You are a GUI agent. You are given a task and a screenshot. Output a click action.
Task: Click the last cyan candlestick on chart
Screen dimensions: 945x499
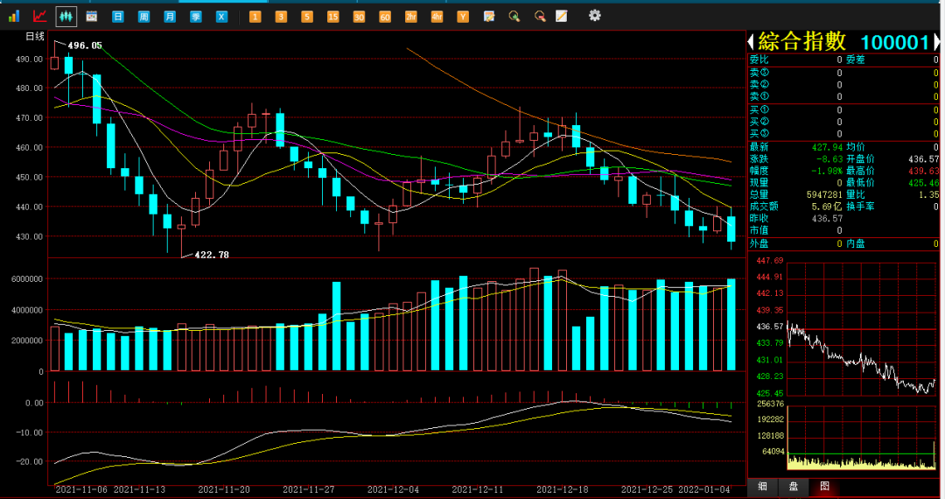731,229
